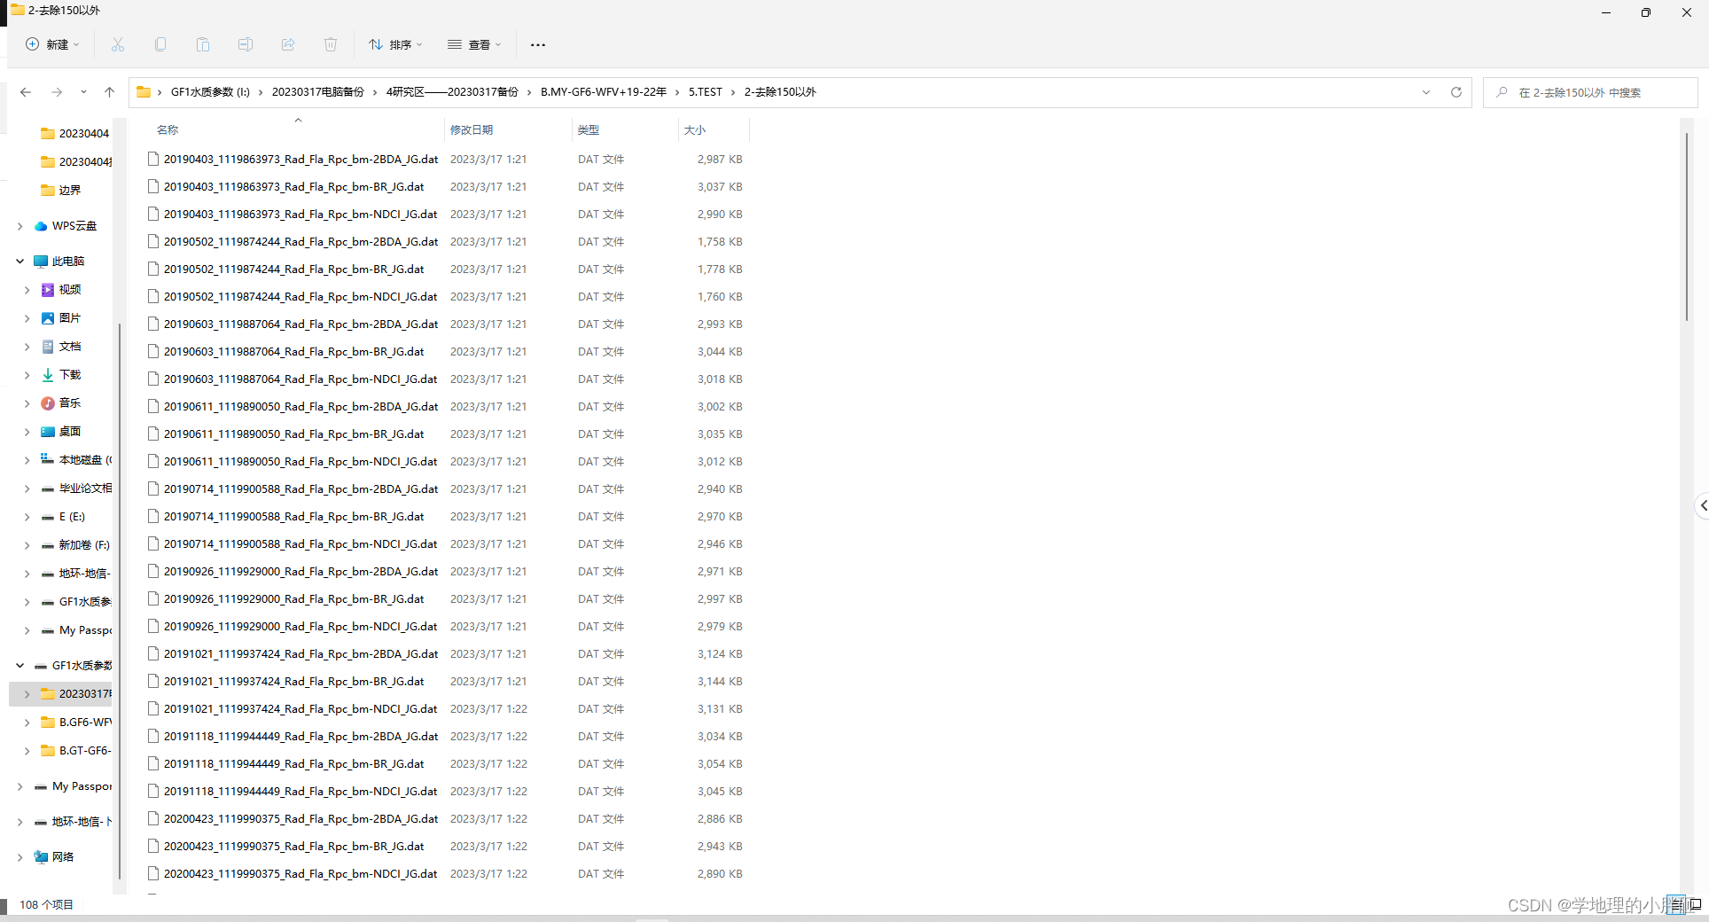The width and height of the screenshot is (1709, 922).
Task: Select file 20190714_1119900588_Rad_Fla_Rpc_bm-BR_JG.dat
Action: [293, 517]
